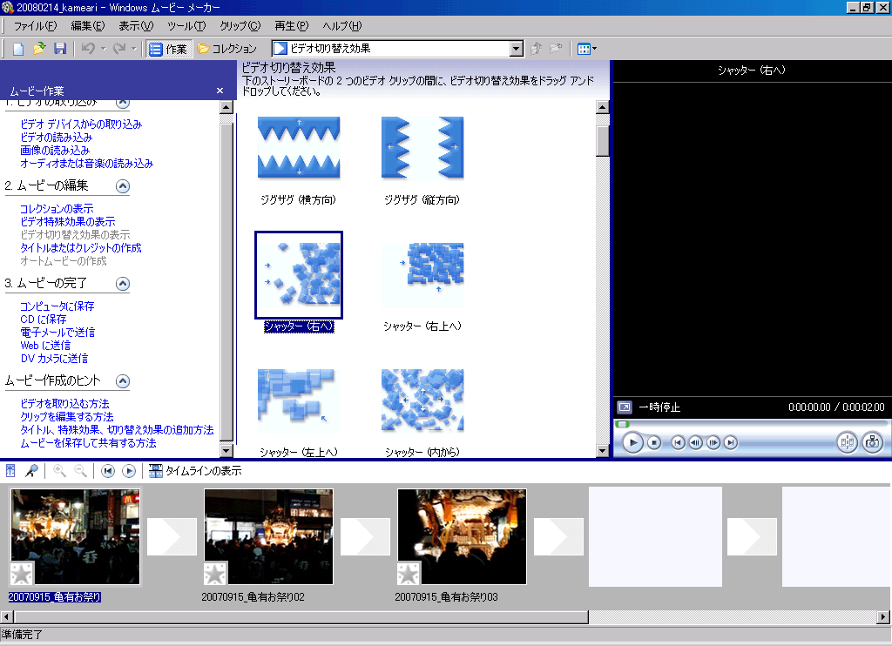Click the Open project folder icon

pos(39,49)
